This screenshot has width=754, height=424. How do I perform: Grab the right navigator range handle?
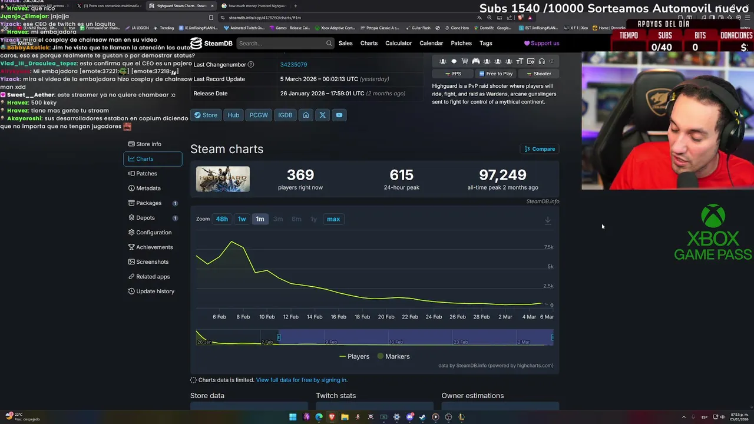(x=552, y=337)
